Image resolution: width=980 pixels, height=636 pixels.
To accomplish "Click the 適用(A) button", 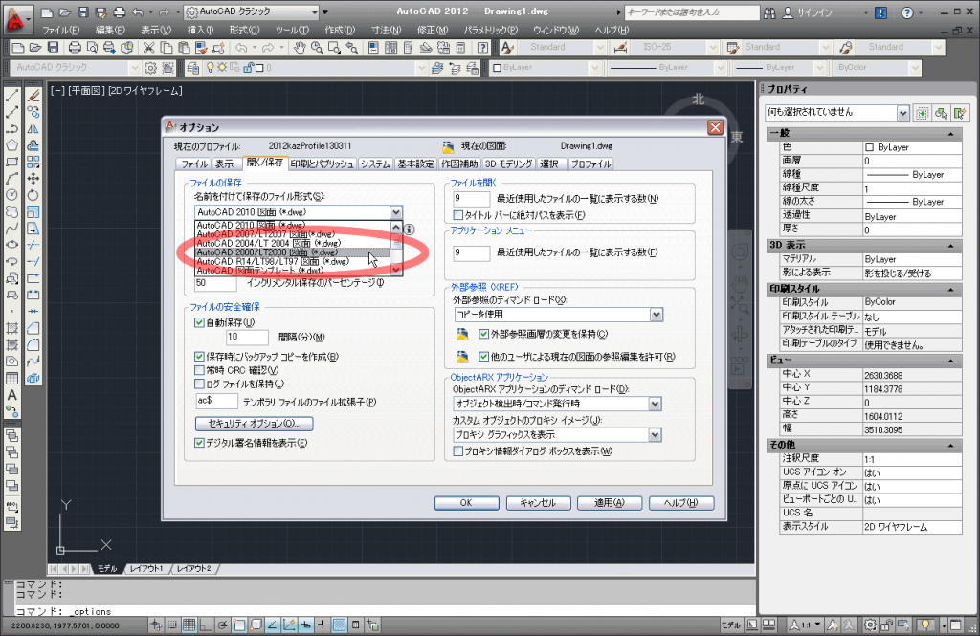I will coord(610,503).
